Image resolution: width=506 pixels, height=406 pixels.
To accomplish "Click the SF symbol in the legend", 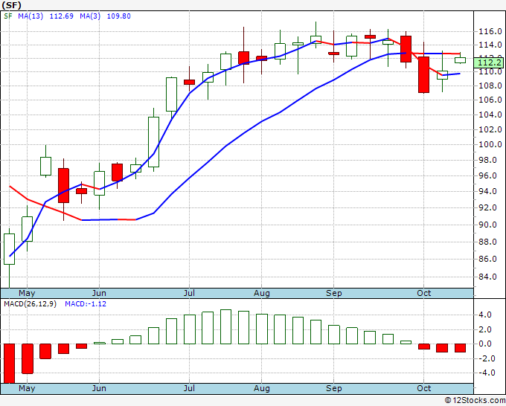I will coord(8,16).
